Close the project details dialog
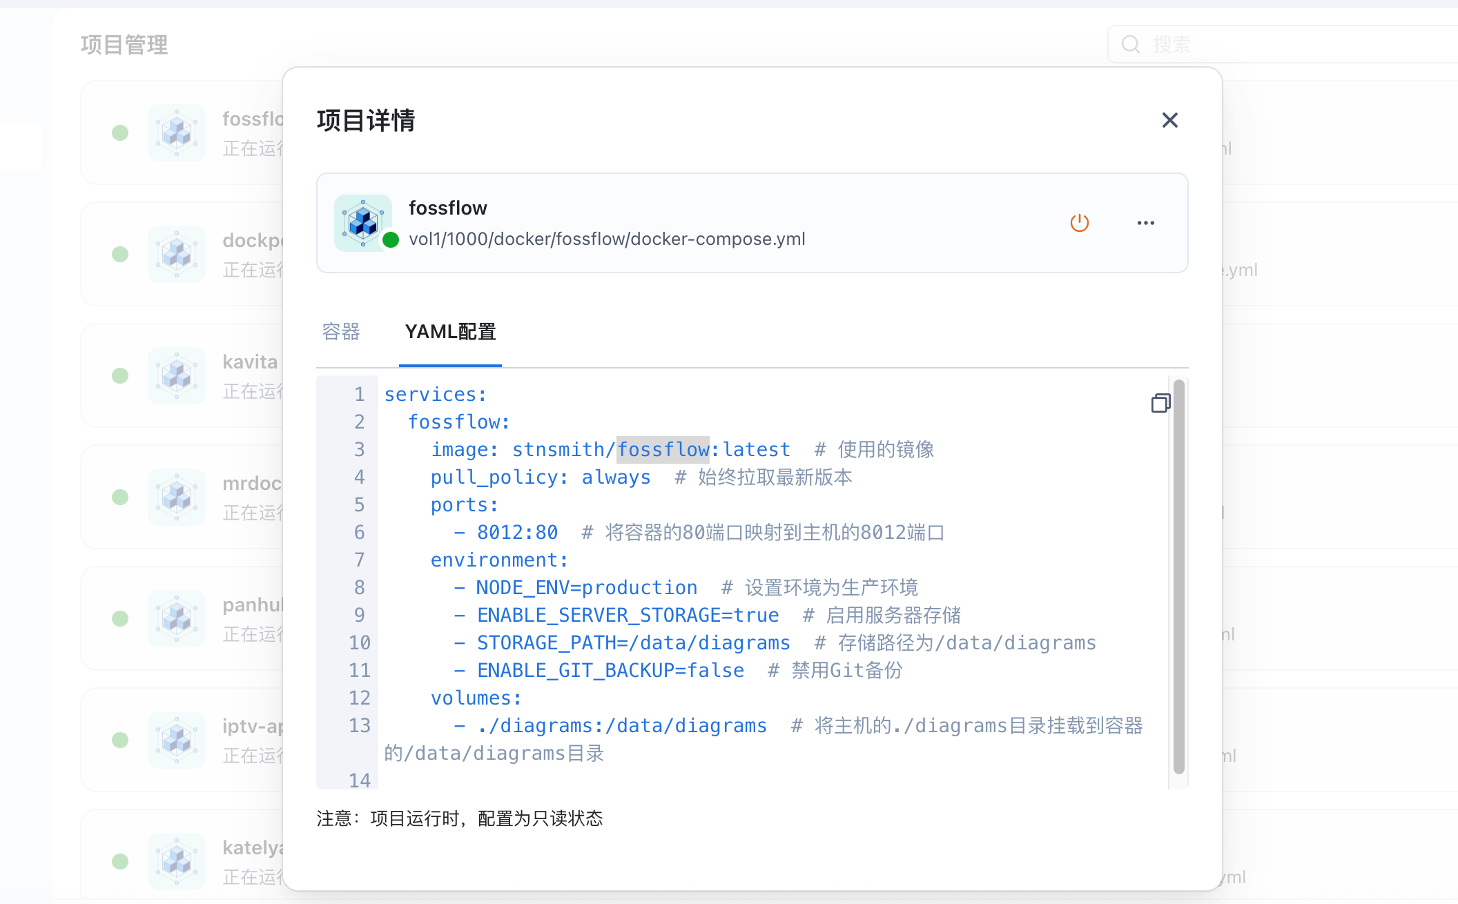Viewport: 1458px width, 904px height. pos(1169,120)
